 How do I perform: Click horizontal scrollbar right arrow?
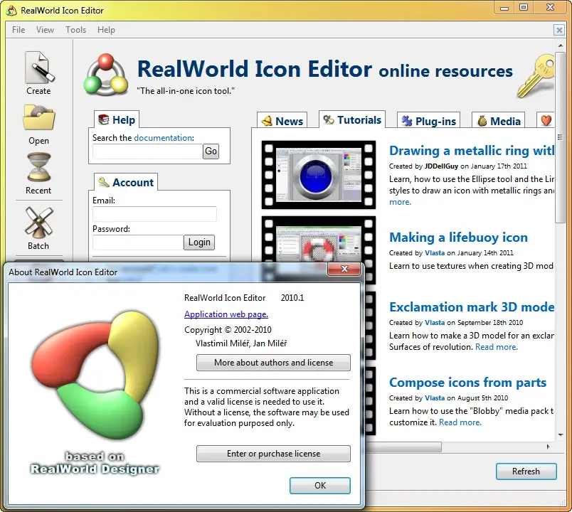point(548,447)
